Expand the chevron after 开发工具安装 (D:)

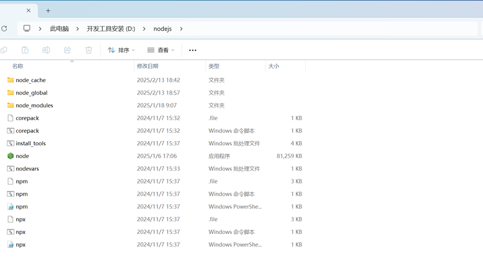coord(144,28)
